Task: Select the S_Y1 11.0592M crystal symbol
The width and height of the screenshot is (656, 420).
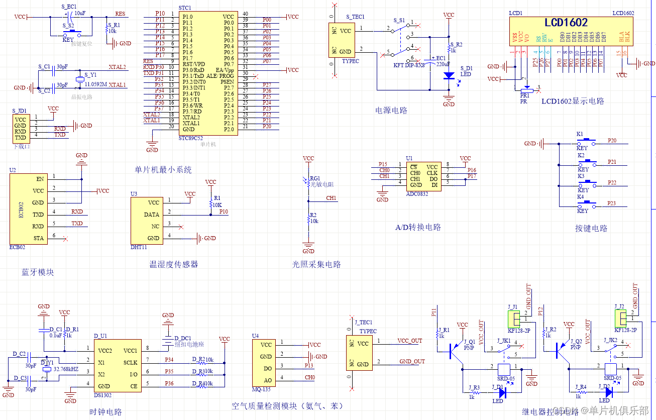Action: tap(80, 79)
